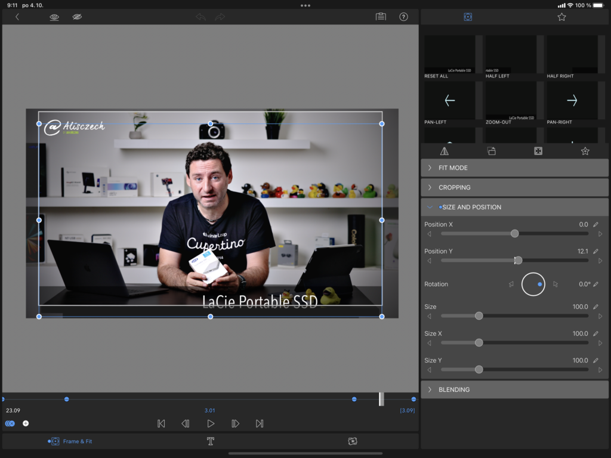Image resolution: width=611 pixels, height=458 pixels.
Task: Edit Position X value with pencil
Action: tap(596, 224)
